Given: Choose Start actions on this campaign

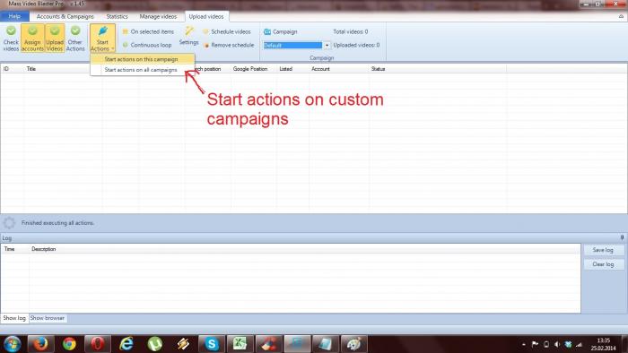Looking at the screenshot, I should tap(142, 59).
